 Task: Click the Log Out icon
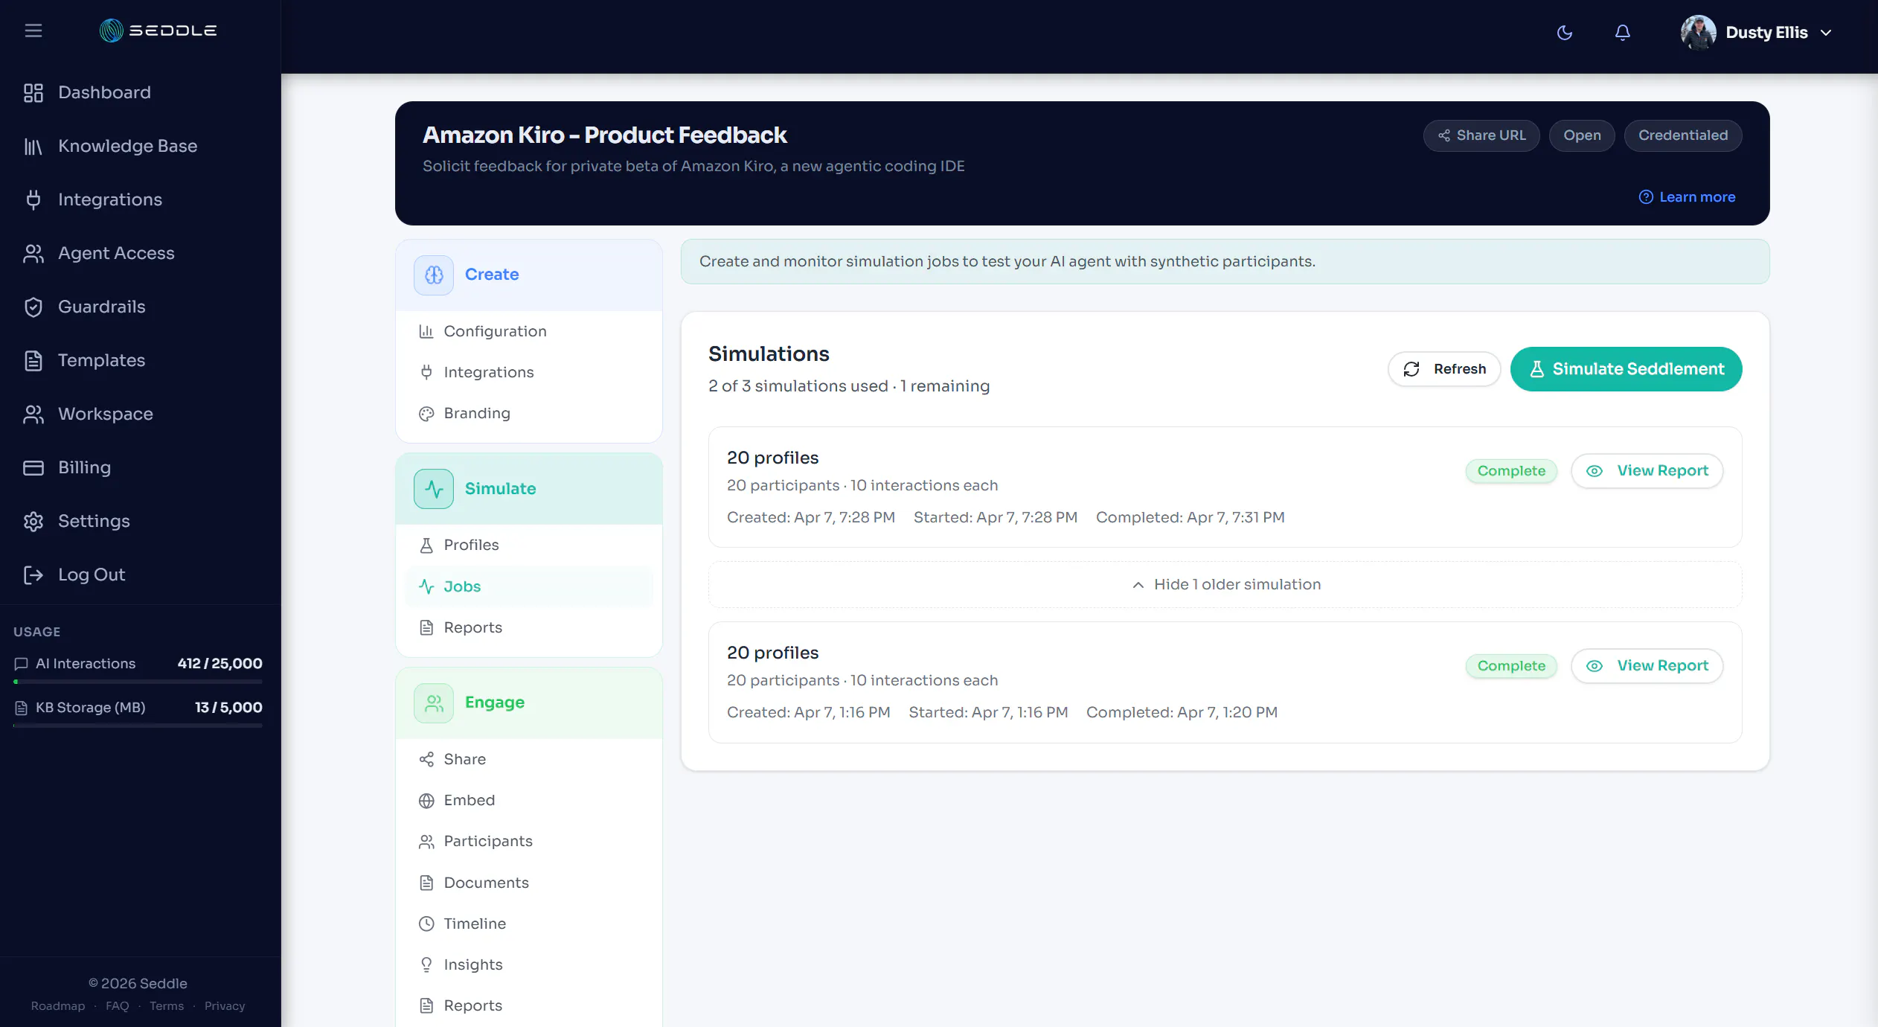pyautogui.click(x=33, y=575)
